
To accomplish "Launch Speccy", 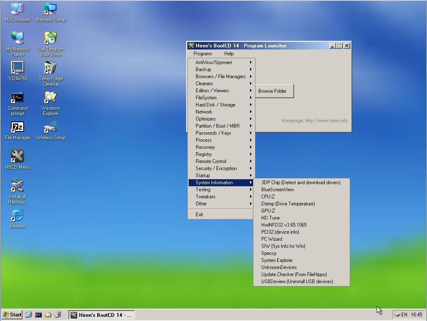I will [x=302, y=254].
